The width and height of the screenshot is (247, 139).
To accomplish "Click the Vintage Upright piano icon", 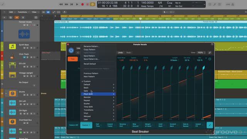I will pyautogui.click(x=12, y=75).
